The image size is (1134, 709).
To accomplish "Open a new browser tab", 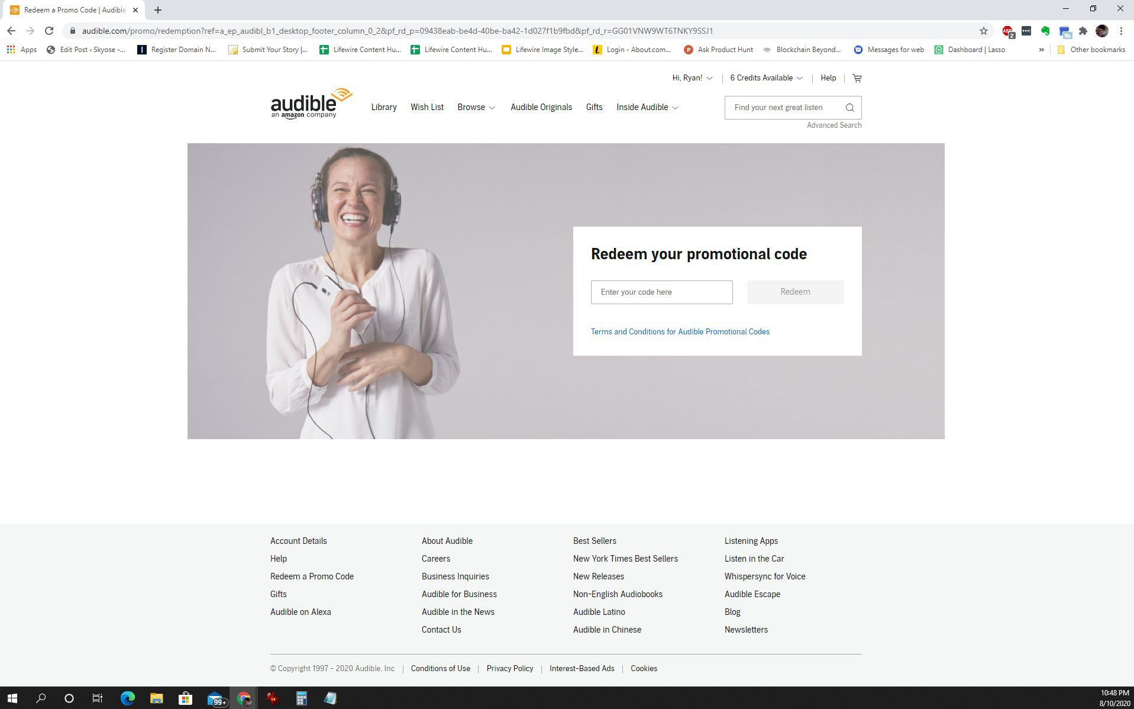I will pos(158,10).
